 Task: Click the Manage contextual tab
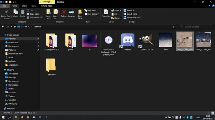click(x=47, y=2)
